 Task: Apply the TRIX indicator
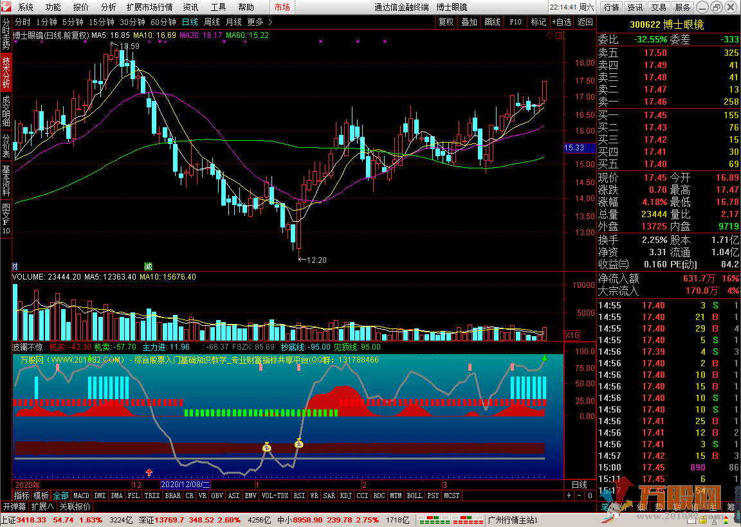pos(152,496)
